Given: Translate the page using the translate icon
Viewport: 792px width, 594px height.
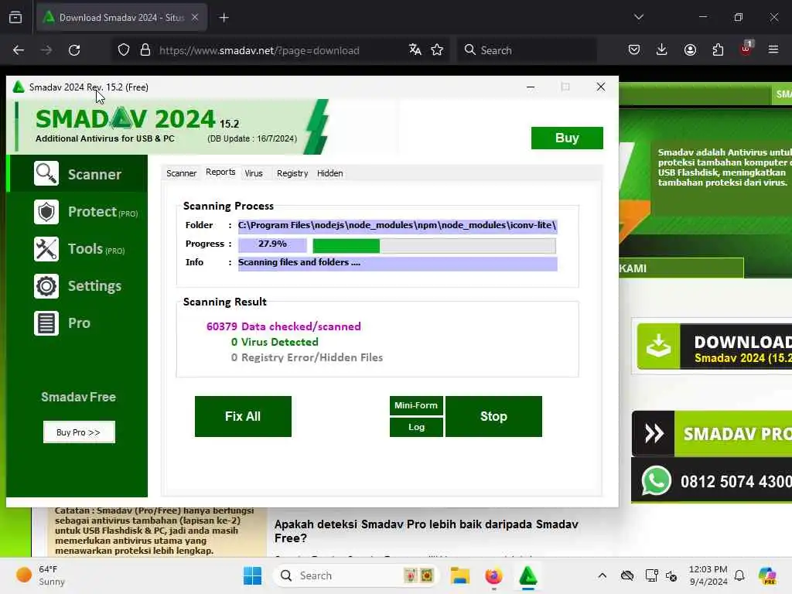Looking at the screenshot, I should (x=415, y=49).
